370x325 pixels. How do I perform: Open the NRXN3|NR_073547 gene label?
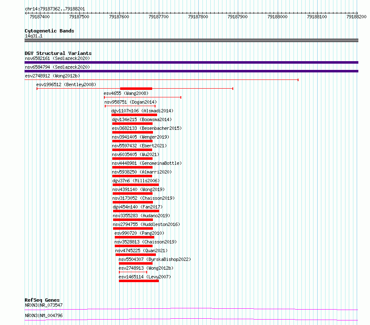coord(44,305)
